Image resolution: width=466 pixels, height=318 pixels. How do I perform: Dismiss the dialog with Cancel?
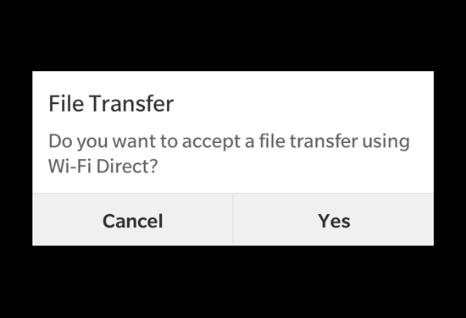pyautogui.click(x=133, y=220)
